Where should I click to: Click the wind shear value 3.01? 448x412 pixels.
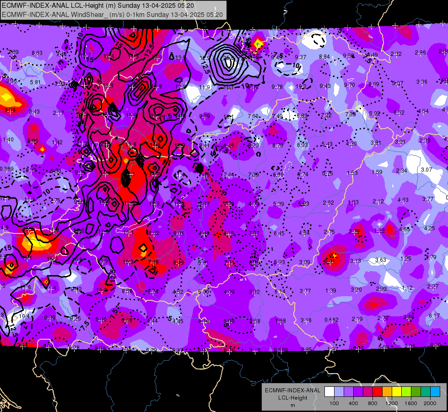click(400, 142)
